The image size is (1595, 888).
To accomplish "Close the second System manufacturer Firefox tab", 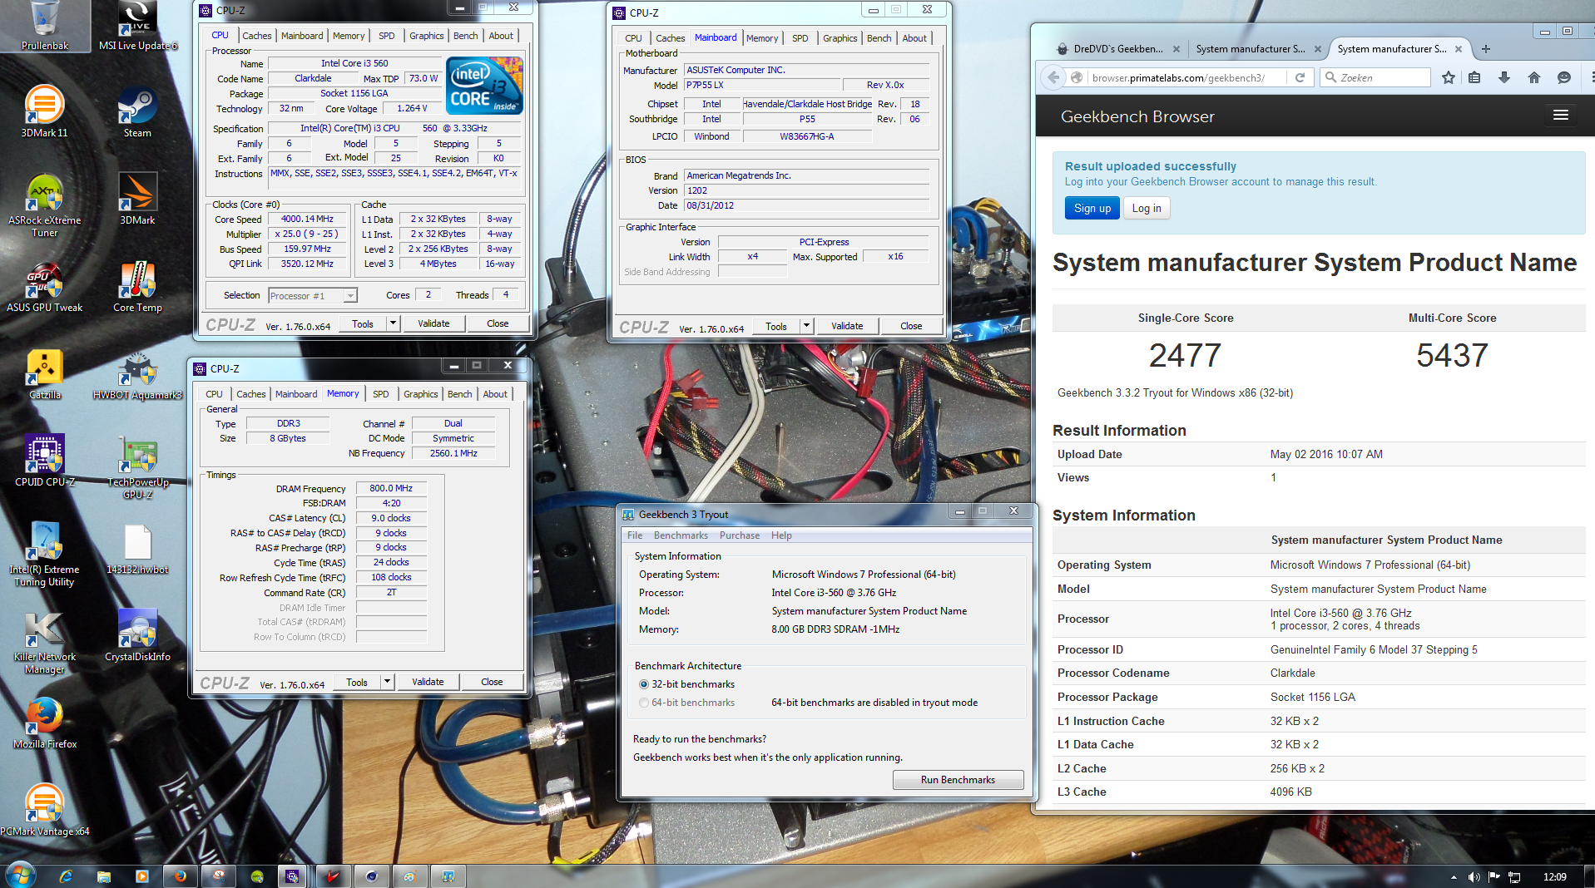I will point(1458,49).
